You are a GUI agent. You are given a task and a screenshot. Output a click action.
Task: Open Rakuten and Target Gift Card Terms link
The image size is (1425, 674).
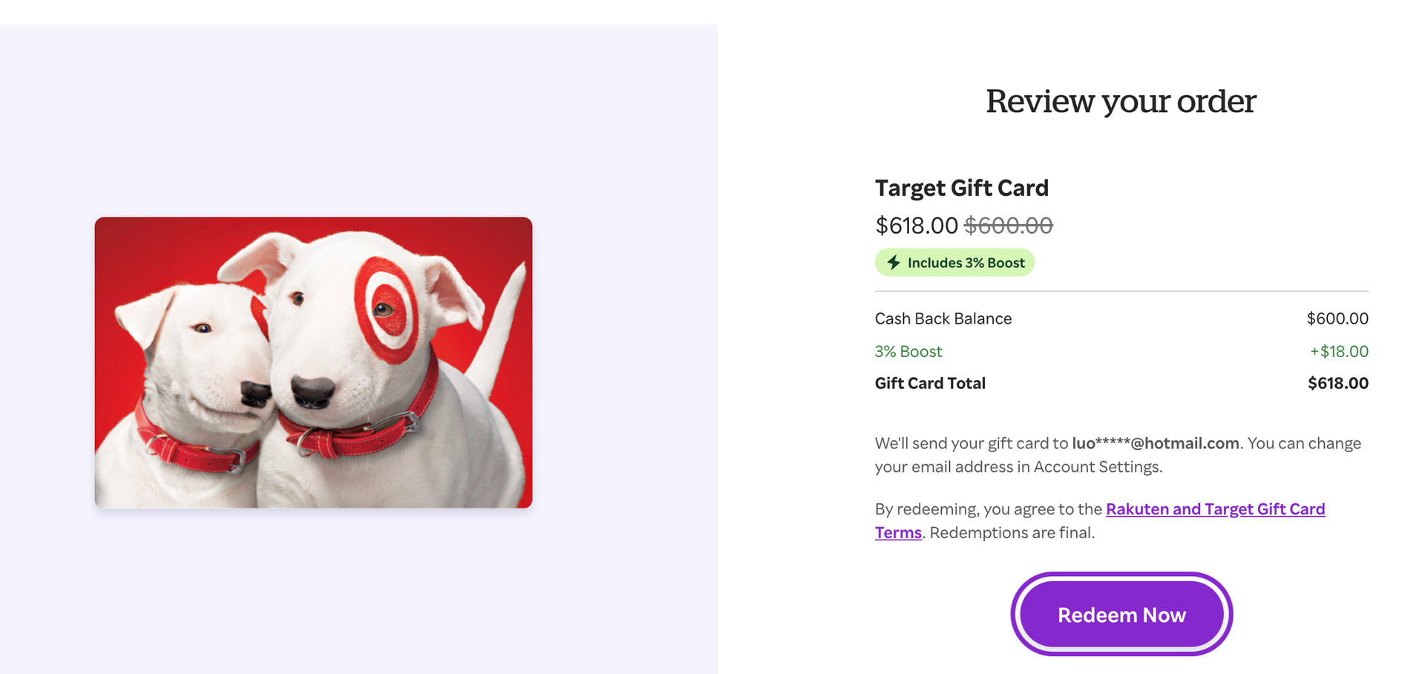[1214, 509]
